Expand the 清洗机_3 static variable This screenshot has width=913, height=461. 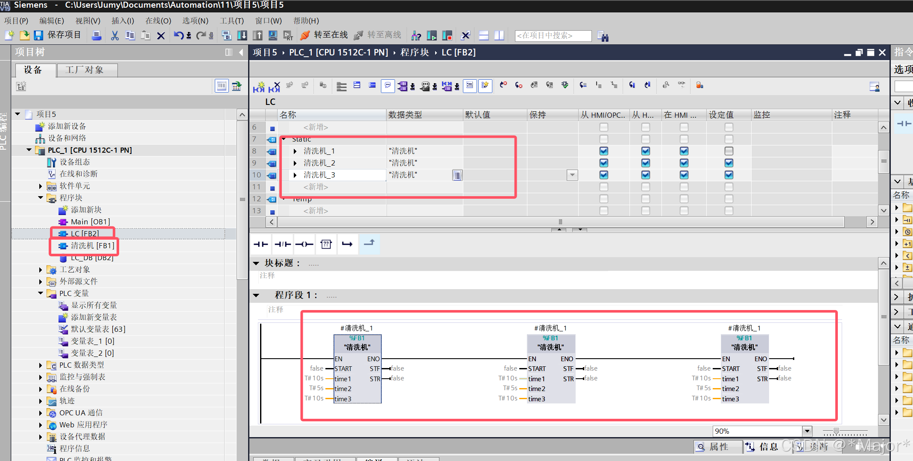(295, 175)
